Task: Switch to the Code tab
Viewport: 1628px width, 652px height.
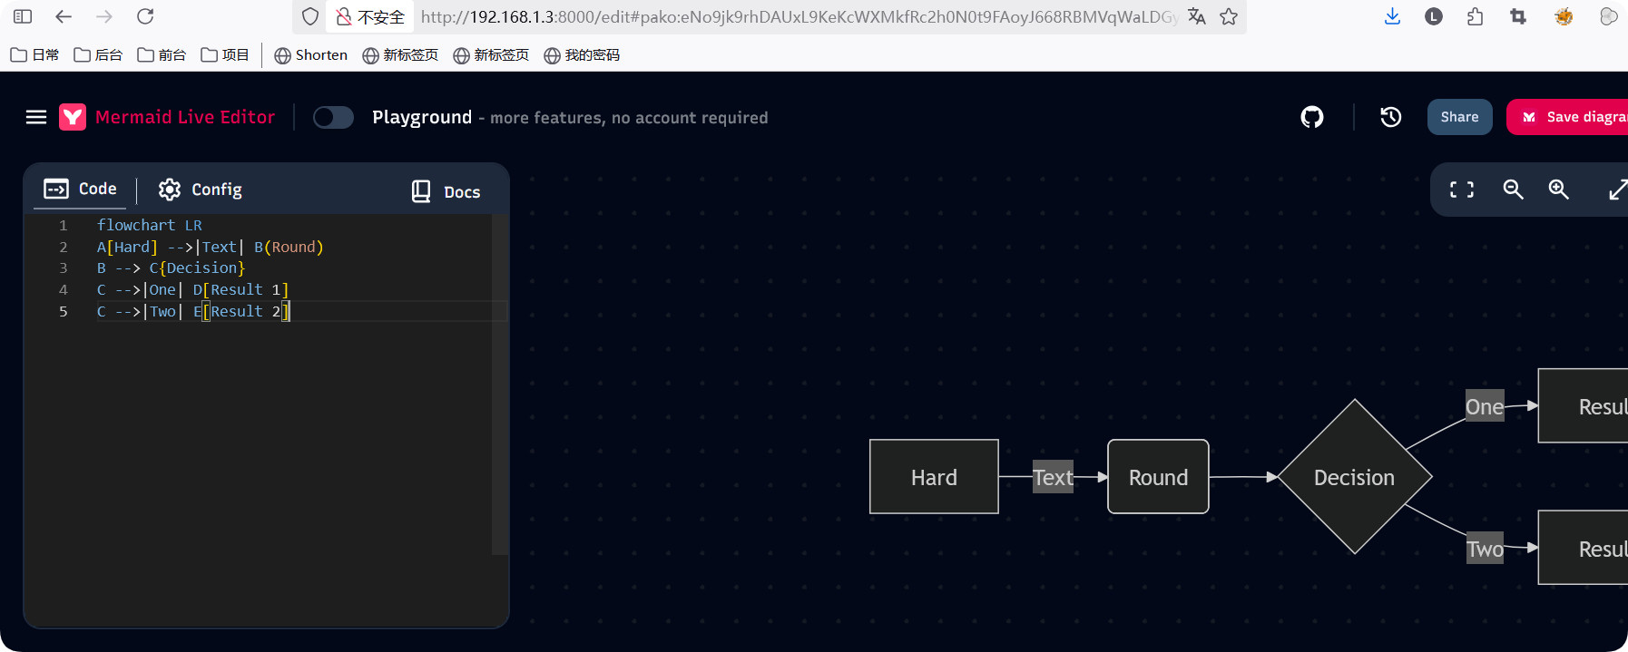Action: pos(81,189)
